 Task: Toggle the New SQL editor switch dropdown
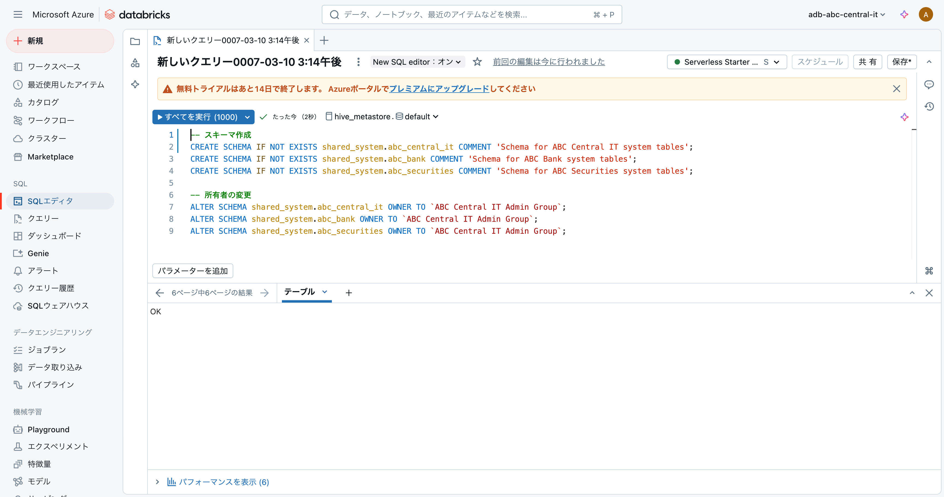pos(417,62)
